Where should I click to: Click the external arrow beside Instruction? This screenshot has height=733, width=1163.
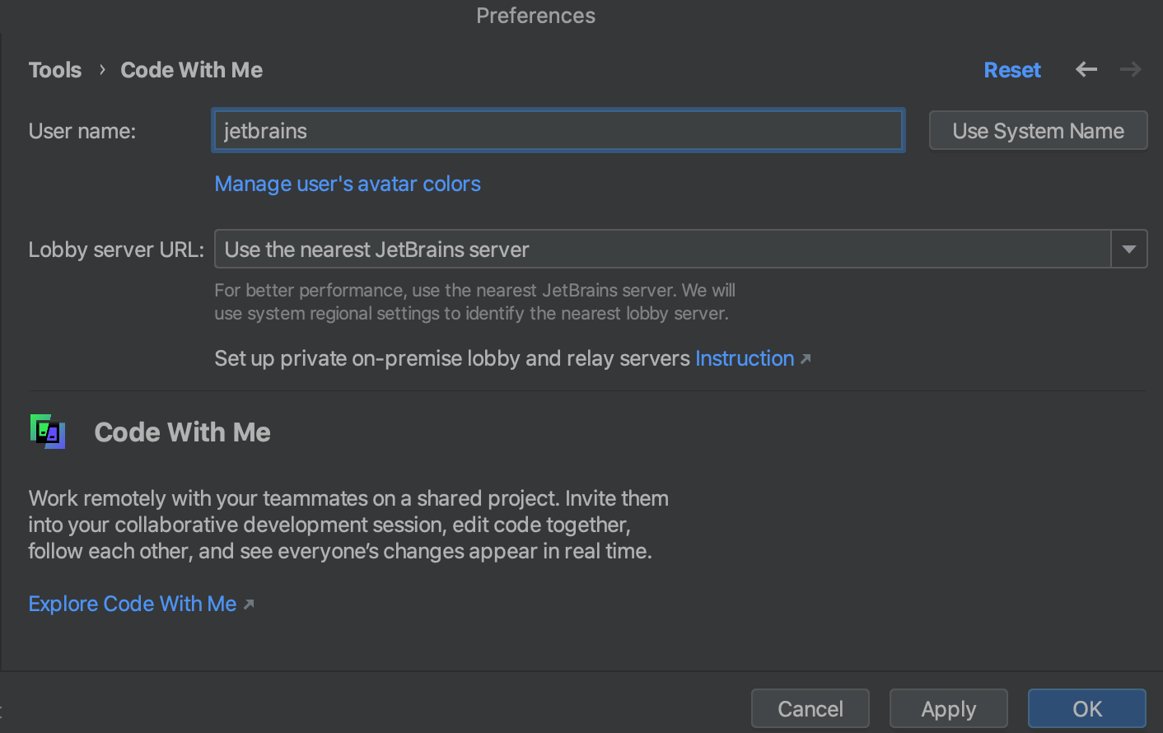pyautogui.click(x=806, y=359)
